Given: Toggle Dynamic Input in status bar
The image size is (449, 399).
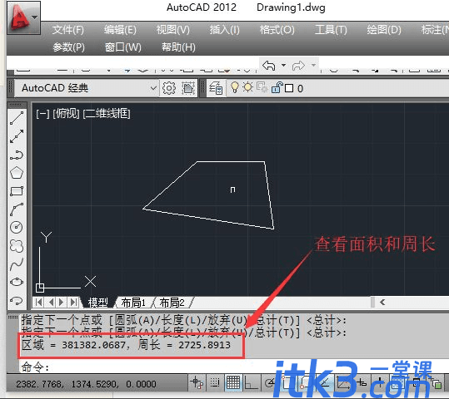Looking at the screenshot, I should tap(362, 382).
